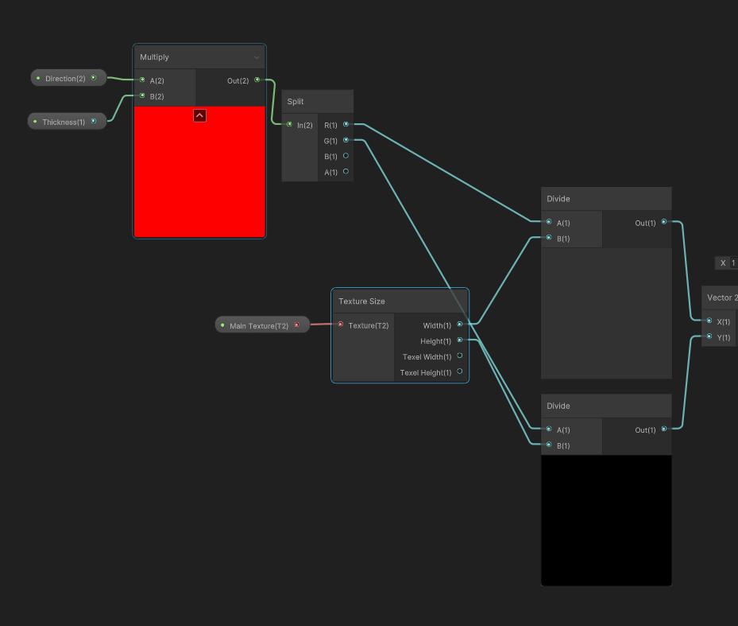Click the A(1) output port on the Split node
738x626 pixels.
[346, 171]
